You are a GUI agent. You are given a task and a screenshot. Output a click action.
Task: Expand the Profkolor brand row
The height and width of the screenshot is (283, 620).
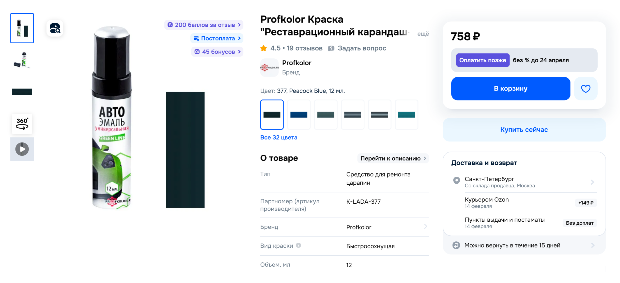click(x=426, y=227)
